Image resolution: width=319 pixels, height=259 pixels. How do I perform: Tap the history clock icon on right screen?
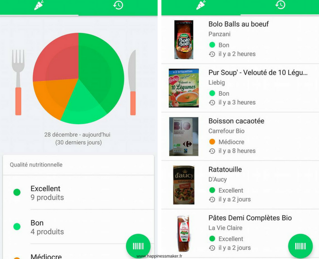pyautogui.click(x=280, y=5)
